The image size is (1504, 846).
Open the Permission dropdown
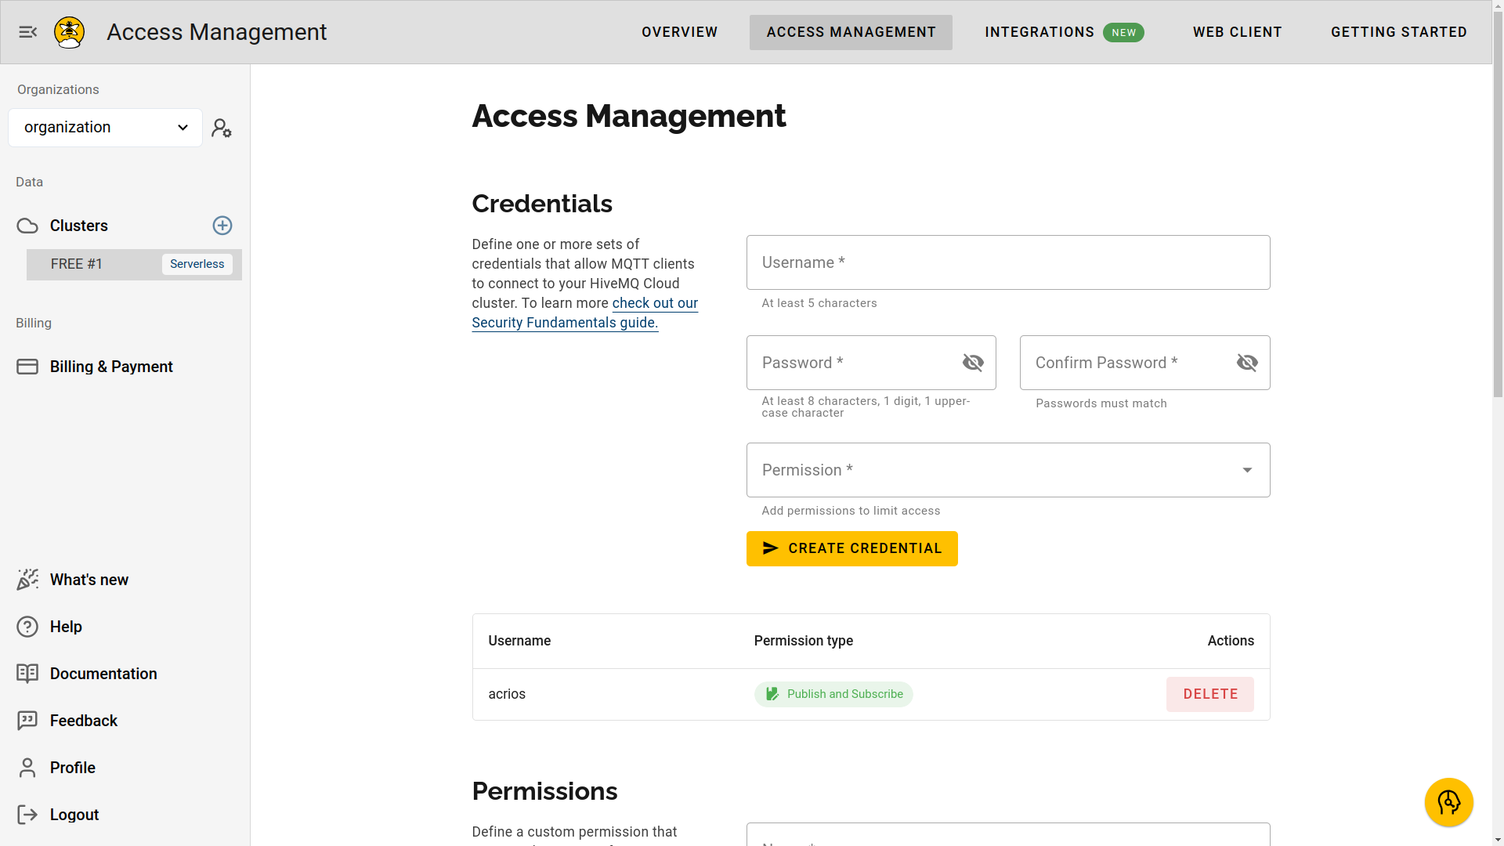[1007, 470]
